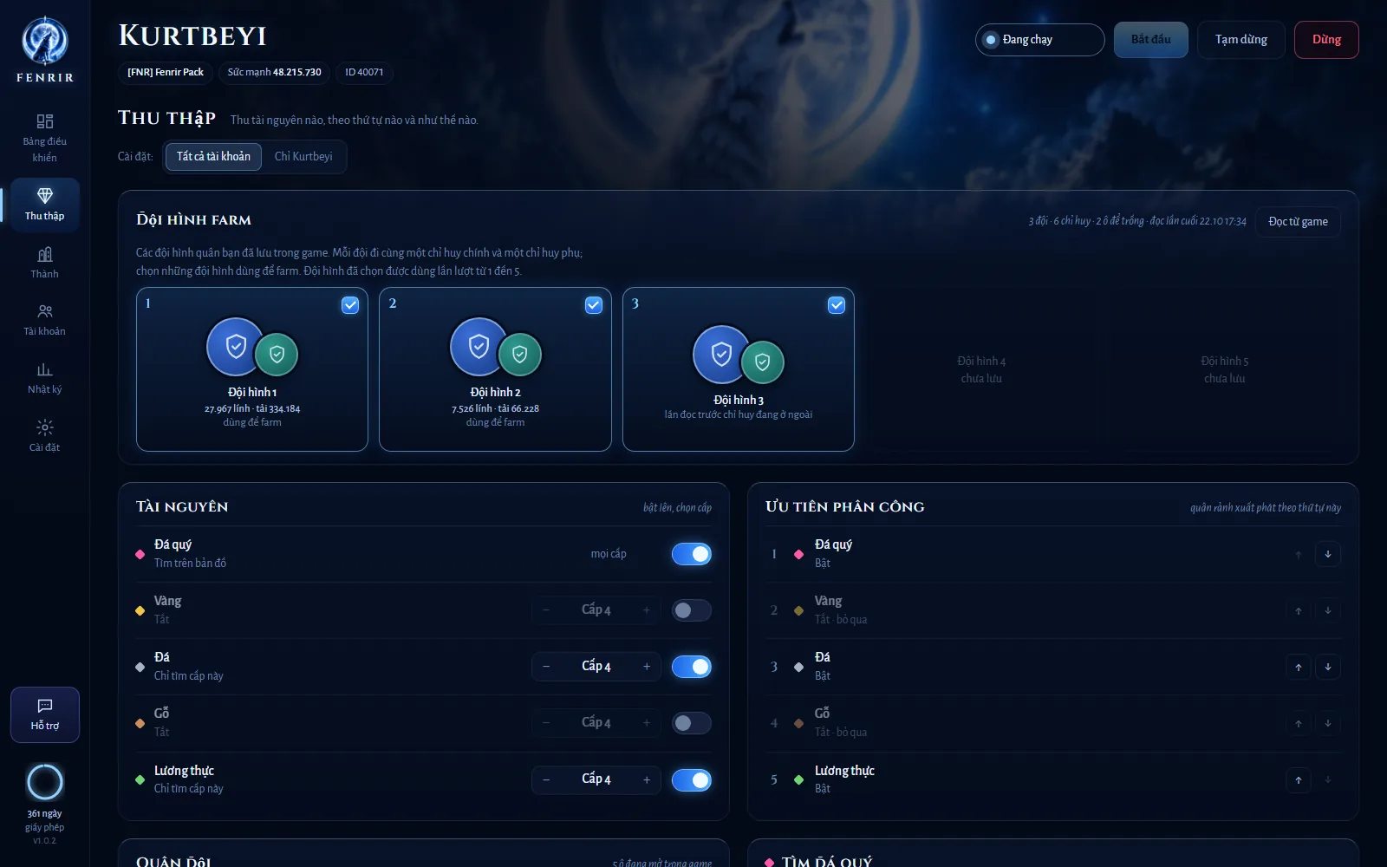This screenshot has width=1387, height=867.
Task: Move Lương thực priority up
Action: pyautogui.click(x=1298, y=780)
